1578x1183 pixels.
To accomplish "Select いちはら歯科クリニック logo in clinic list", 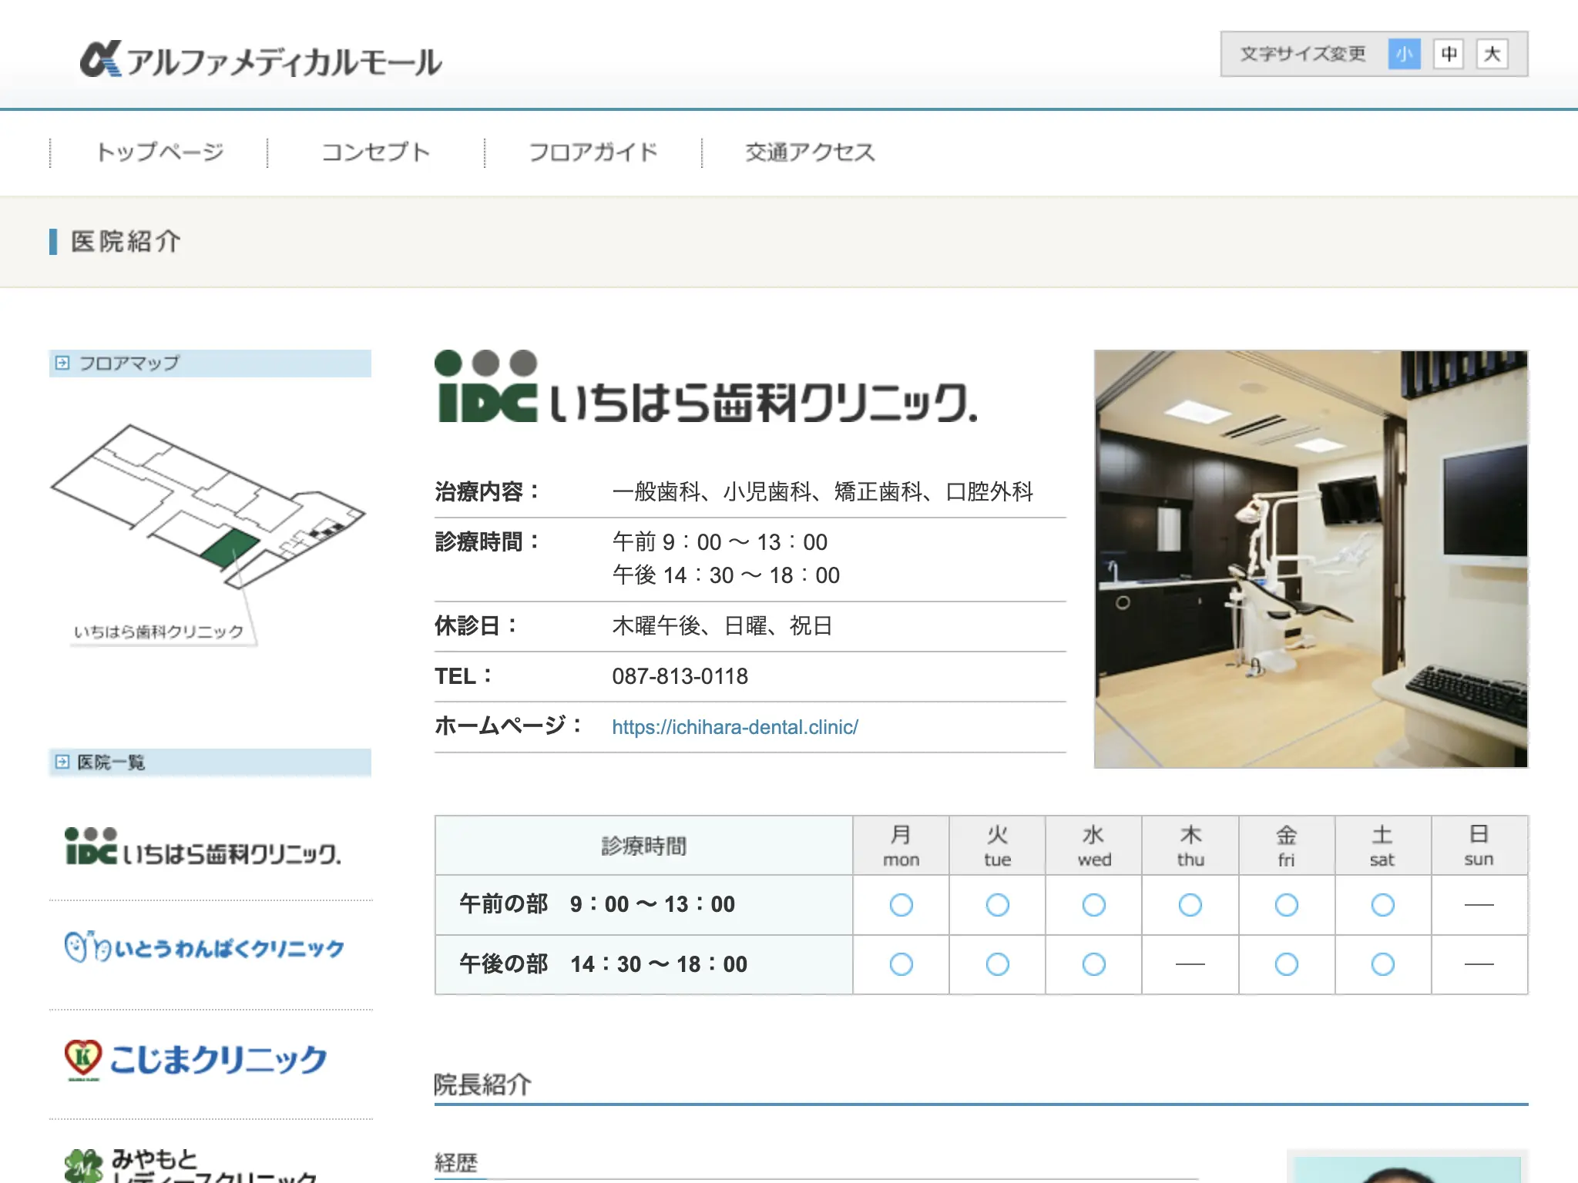I will pos(203,846).
